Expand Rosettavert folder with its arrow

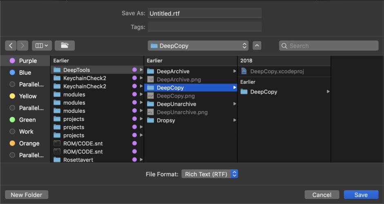coord(141,160)
